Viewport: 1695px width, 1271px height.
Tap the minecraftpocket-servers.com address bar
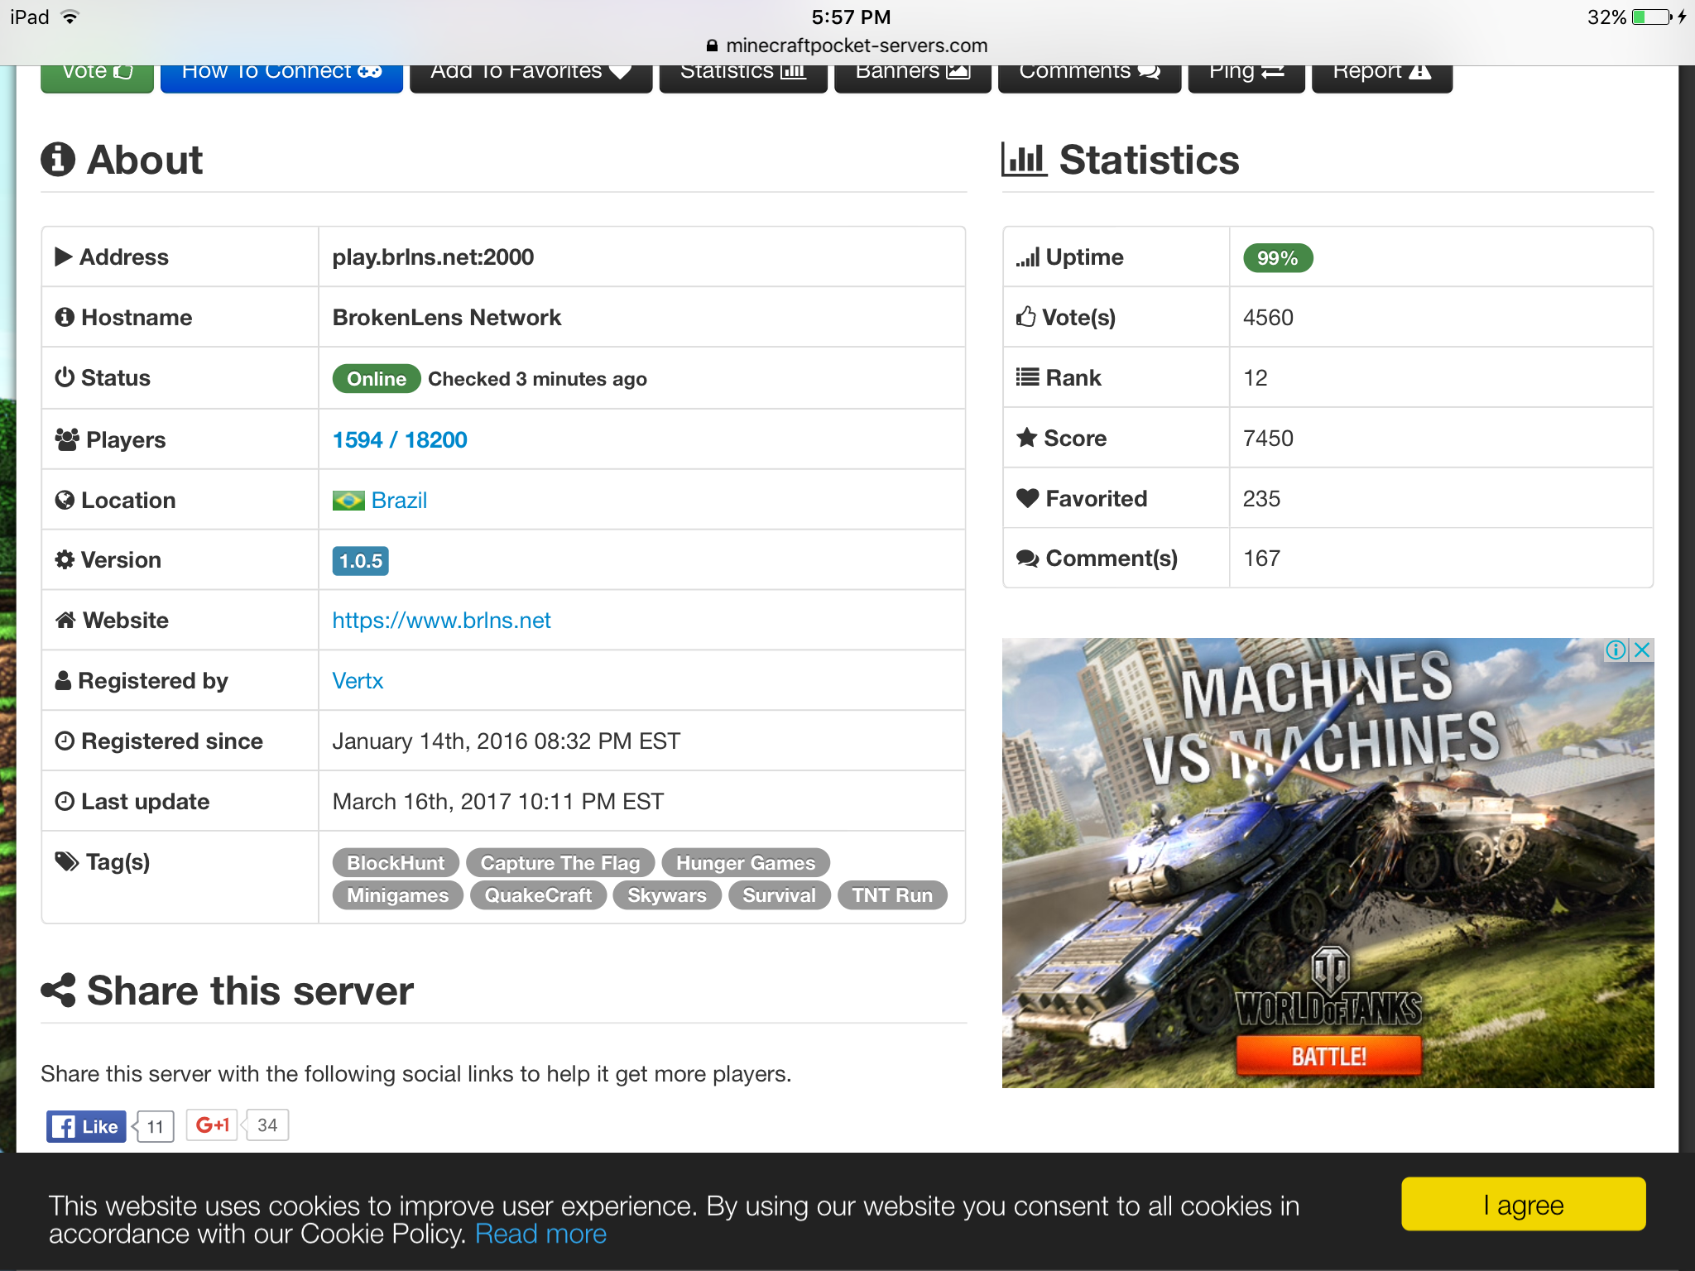847,46
